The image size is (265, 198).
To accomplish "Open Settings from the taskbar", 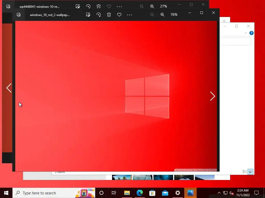I will point(178,193).
